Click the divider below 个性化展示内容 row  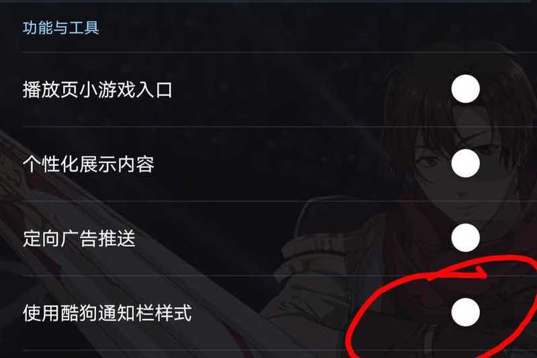click(x=280, y=201)
